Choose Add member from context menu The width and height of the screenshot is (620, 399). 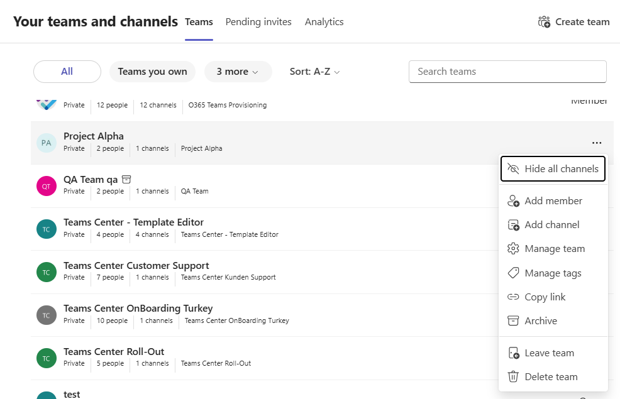(x=553, y=201)
